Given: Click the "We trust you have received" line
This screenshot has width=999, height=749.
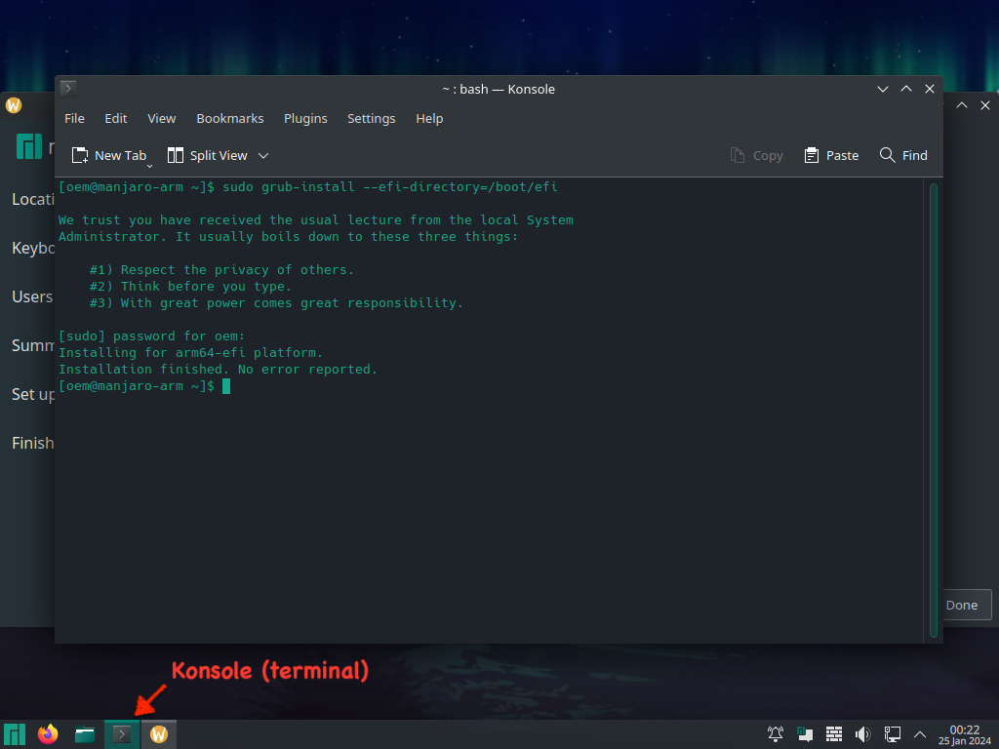Looking at the screenshot, I should coord(316,220).
